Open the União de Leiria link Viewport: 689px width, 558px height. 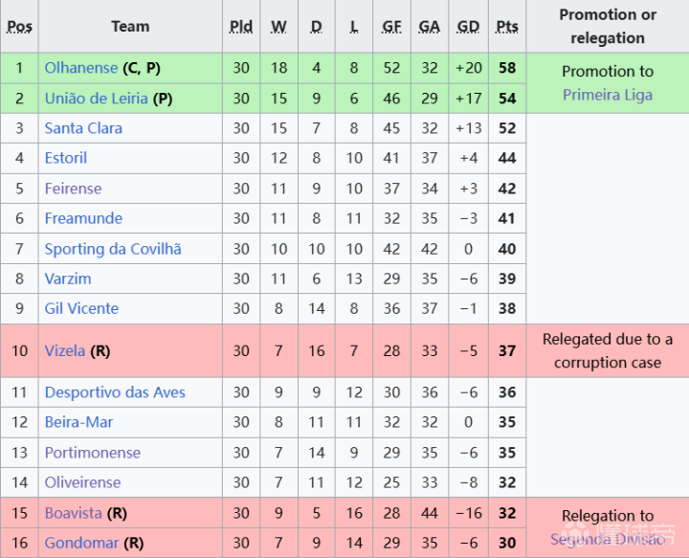pos(96,99)
